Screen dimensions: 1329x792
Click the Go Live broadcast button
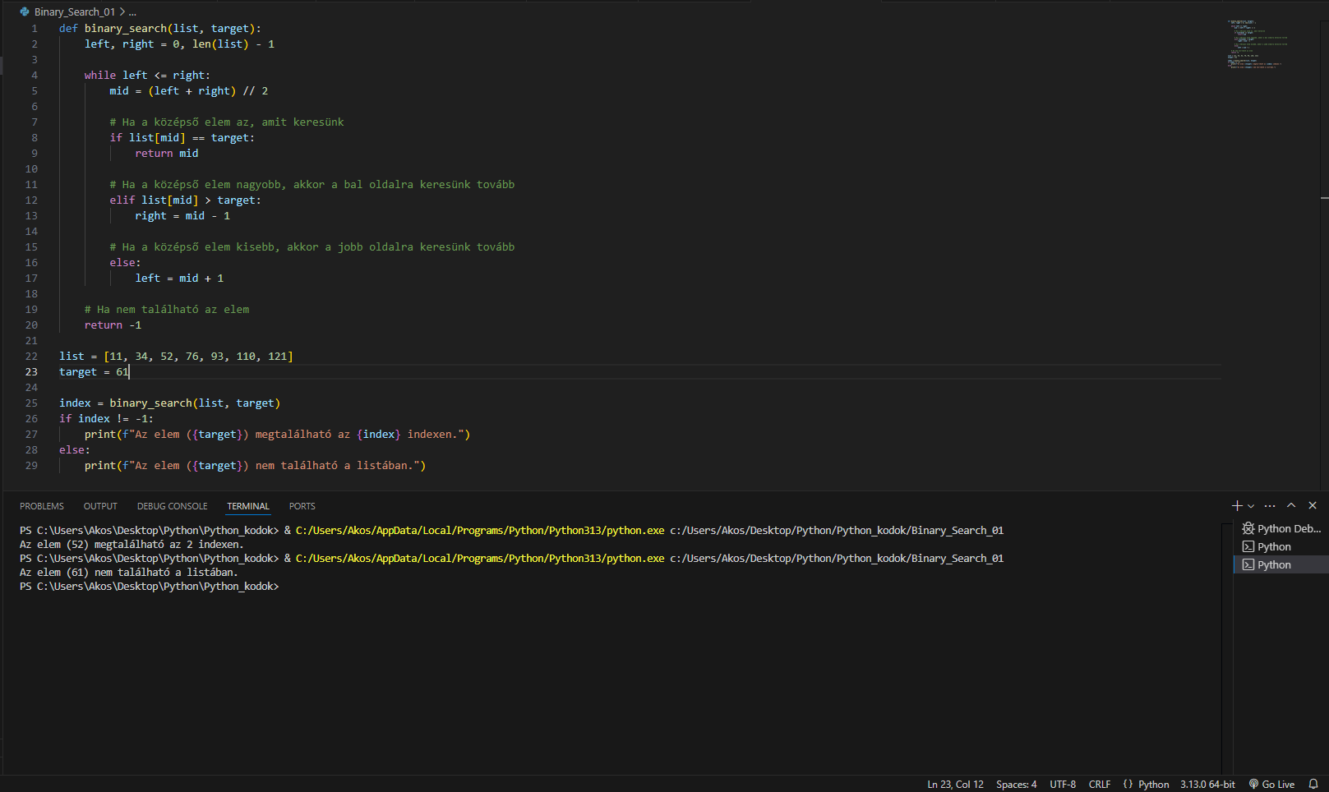(1271, 785)
